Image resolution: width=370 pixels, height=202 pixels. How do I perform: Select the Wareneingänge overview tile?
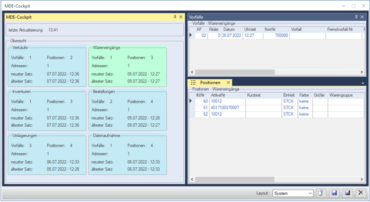pyautogui.click(x=128, y=66)
